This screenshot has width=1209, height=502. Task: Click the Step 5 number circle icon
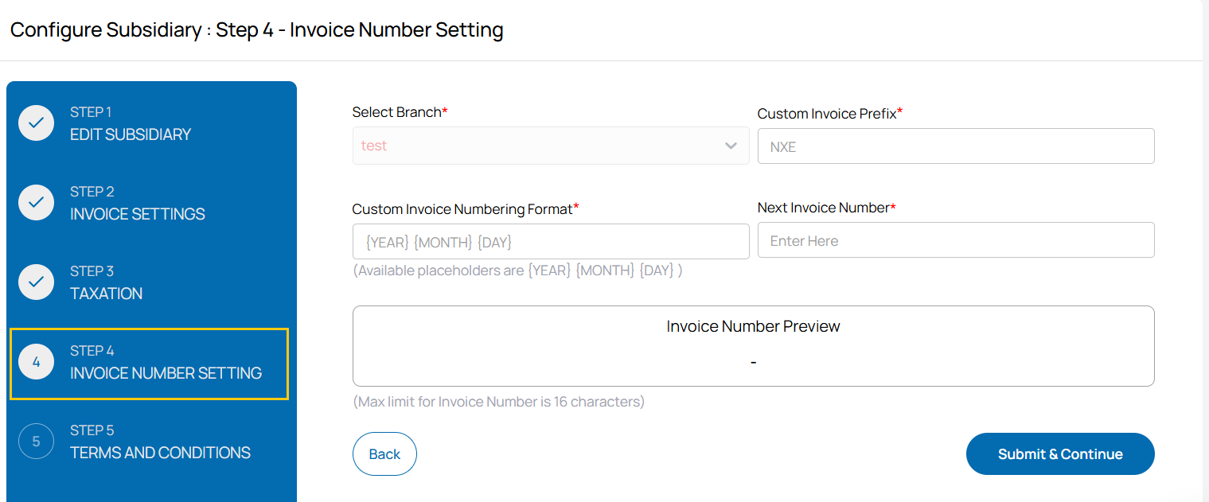36,442
